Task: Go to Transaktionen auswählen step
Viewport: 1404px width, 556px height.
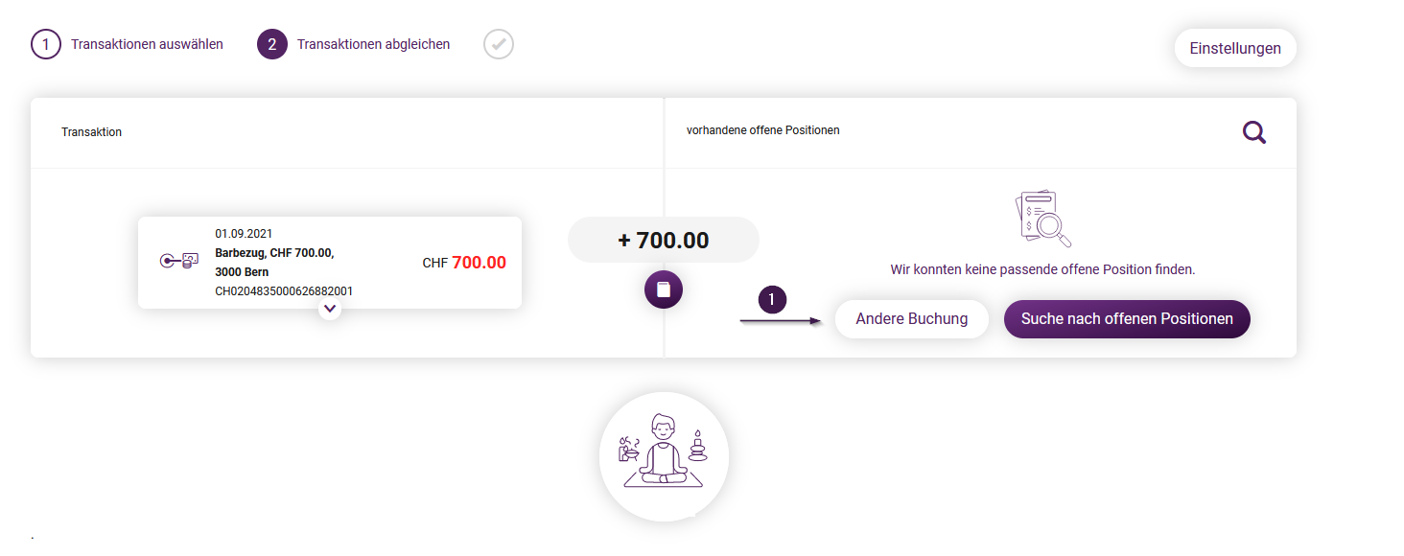Action: [147, 44]
